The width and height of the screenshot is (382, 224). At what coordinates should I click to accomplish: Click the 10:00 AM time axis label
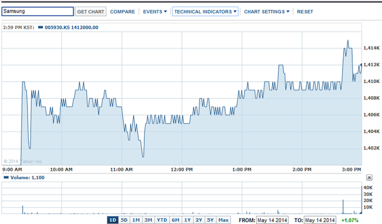61,170
